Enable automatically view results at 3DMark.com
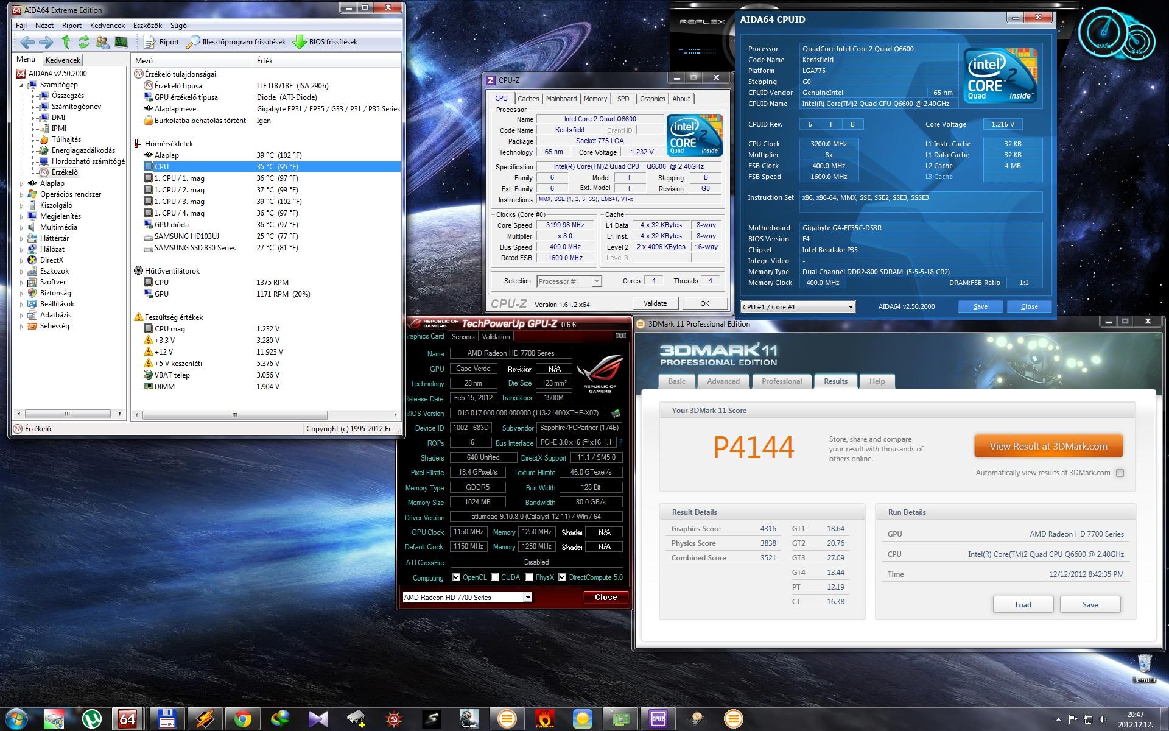This screenshot has width=1169, height=731. (1120, 473)
